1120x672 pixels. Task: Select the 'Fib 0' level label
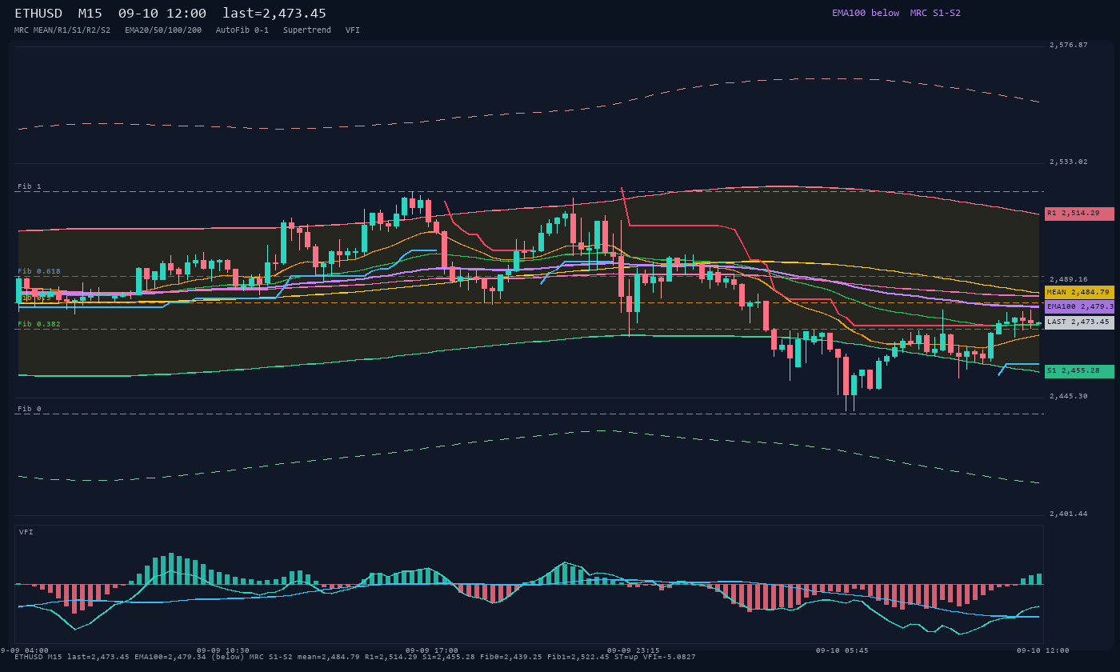[30, 409]
